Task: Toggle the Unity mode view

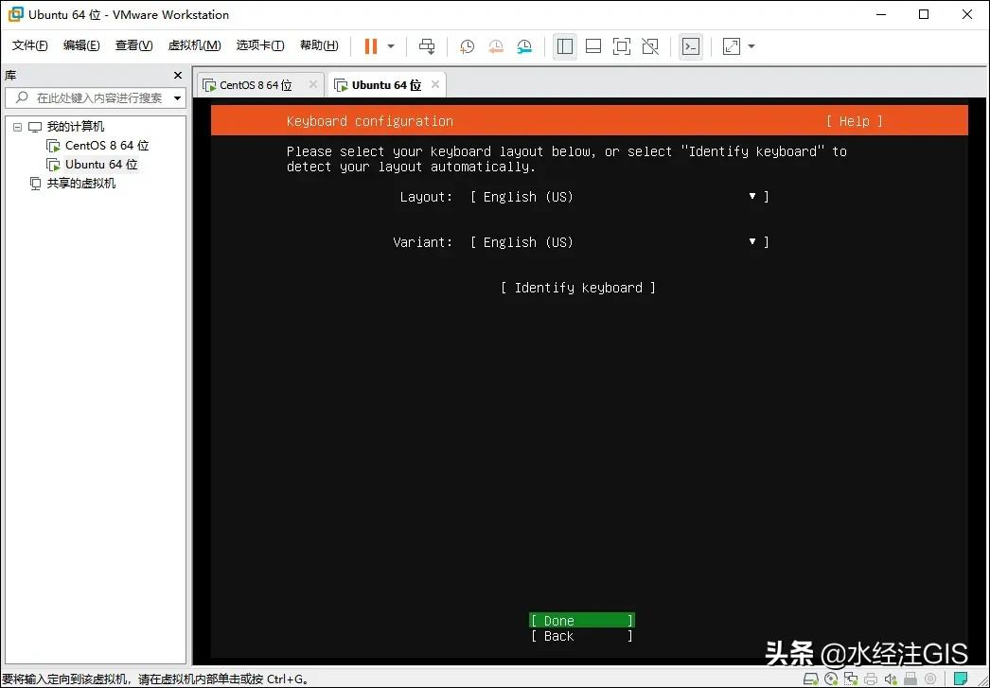Action: pyautogui.click(x=651, y=45)
